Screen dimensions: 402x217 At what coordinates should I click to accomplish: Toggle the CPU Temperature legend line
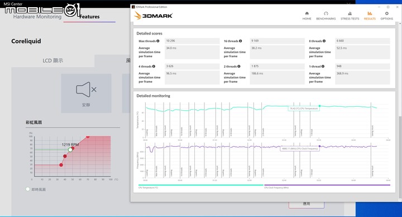click(201, 185)
